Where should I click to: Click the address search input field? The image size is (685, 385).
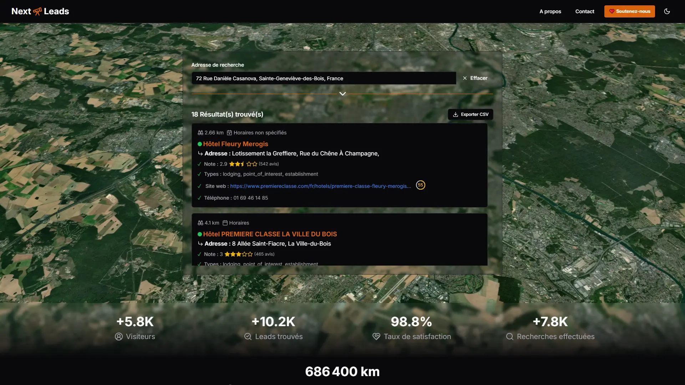[x=323, y=78]
